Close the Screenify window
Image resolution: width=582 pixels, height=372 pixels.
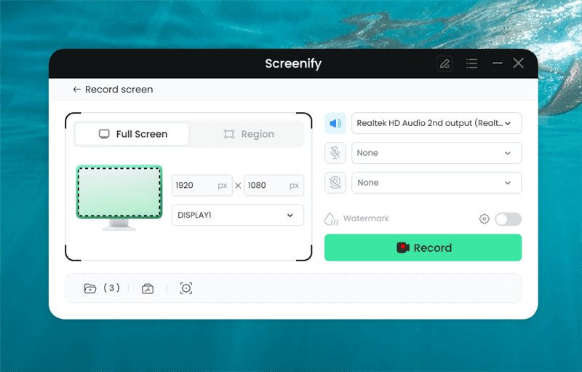click(519, 63)
